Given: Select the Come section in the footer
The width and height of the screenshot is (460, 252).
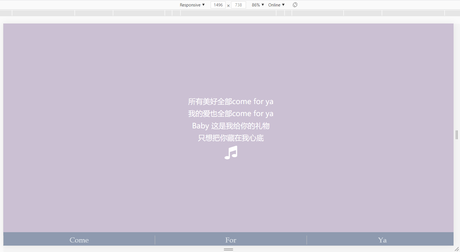Looking at the screenshot, I should 79,240.
